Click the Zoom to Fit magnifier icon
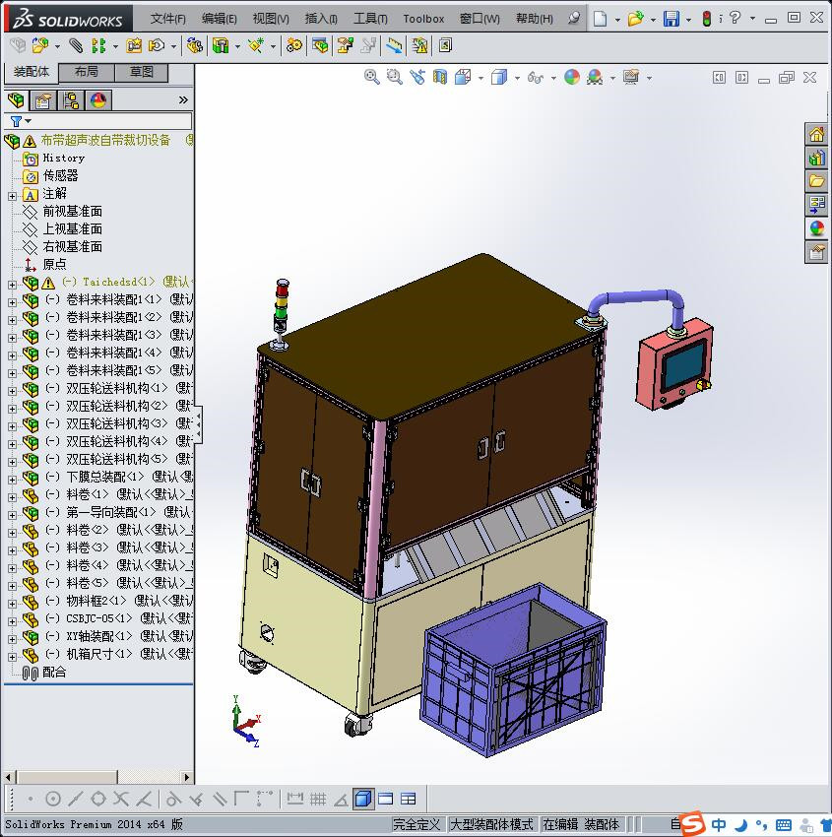 pos(371,78)
